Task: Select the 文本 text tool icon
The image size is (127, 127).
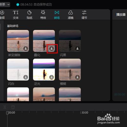Action: pos(16,13)
